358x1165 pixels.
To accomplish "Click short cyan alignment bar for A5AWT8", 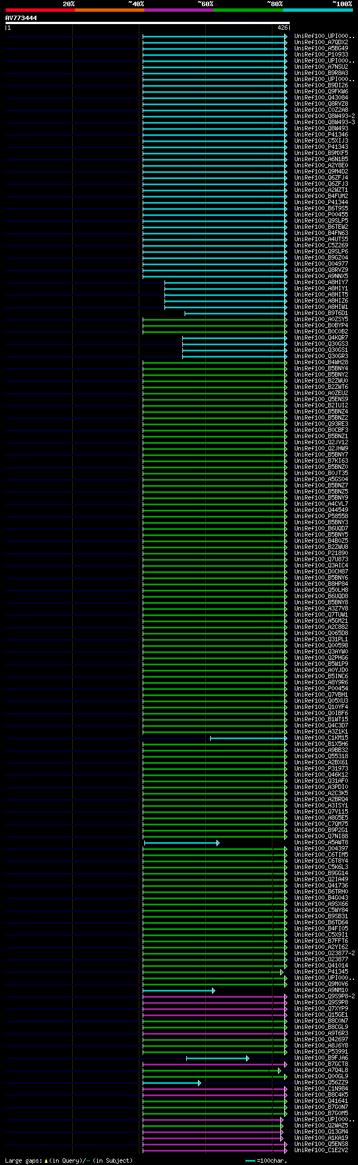I will [182, 843].
